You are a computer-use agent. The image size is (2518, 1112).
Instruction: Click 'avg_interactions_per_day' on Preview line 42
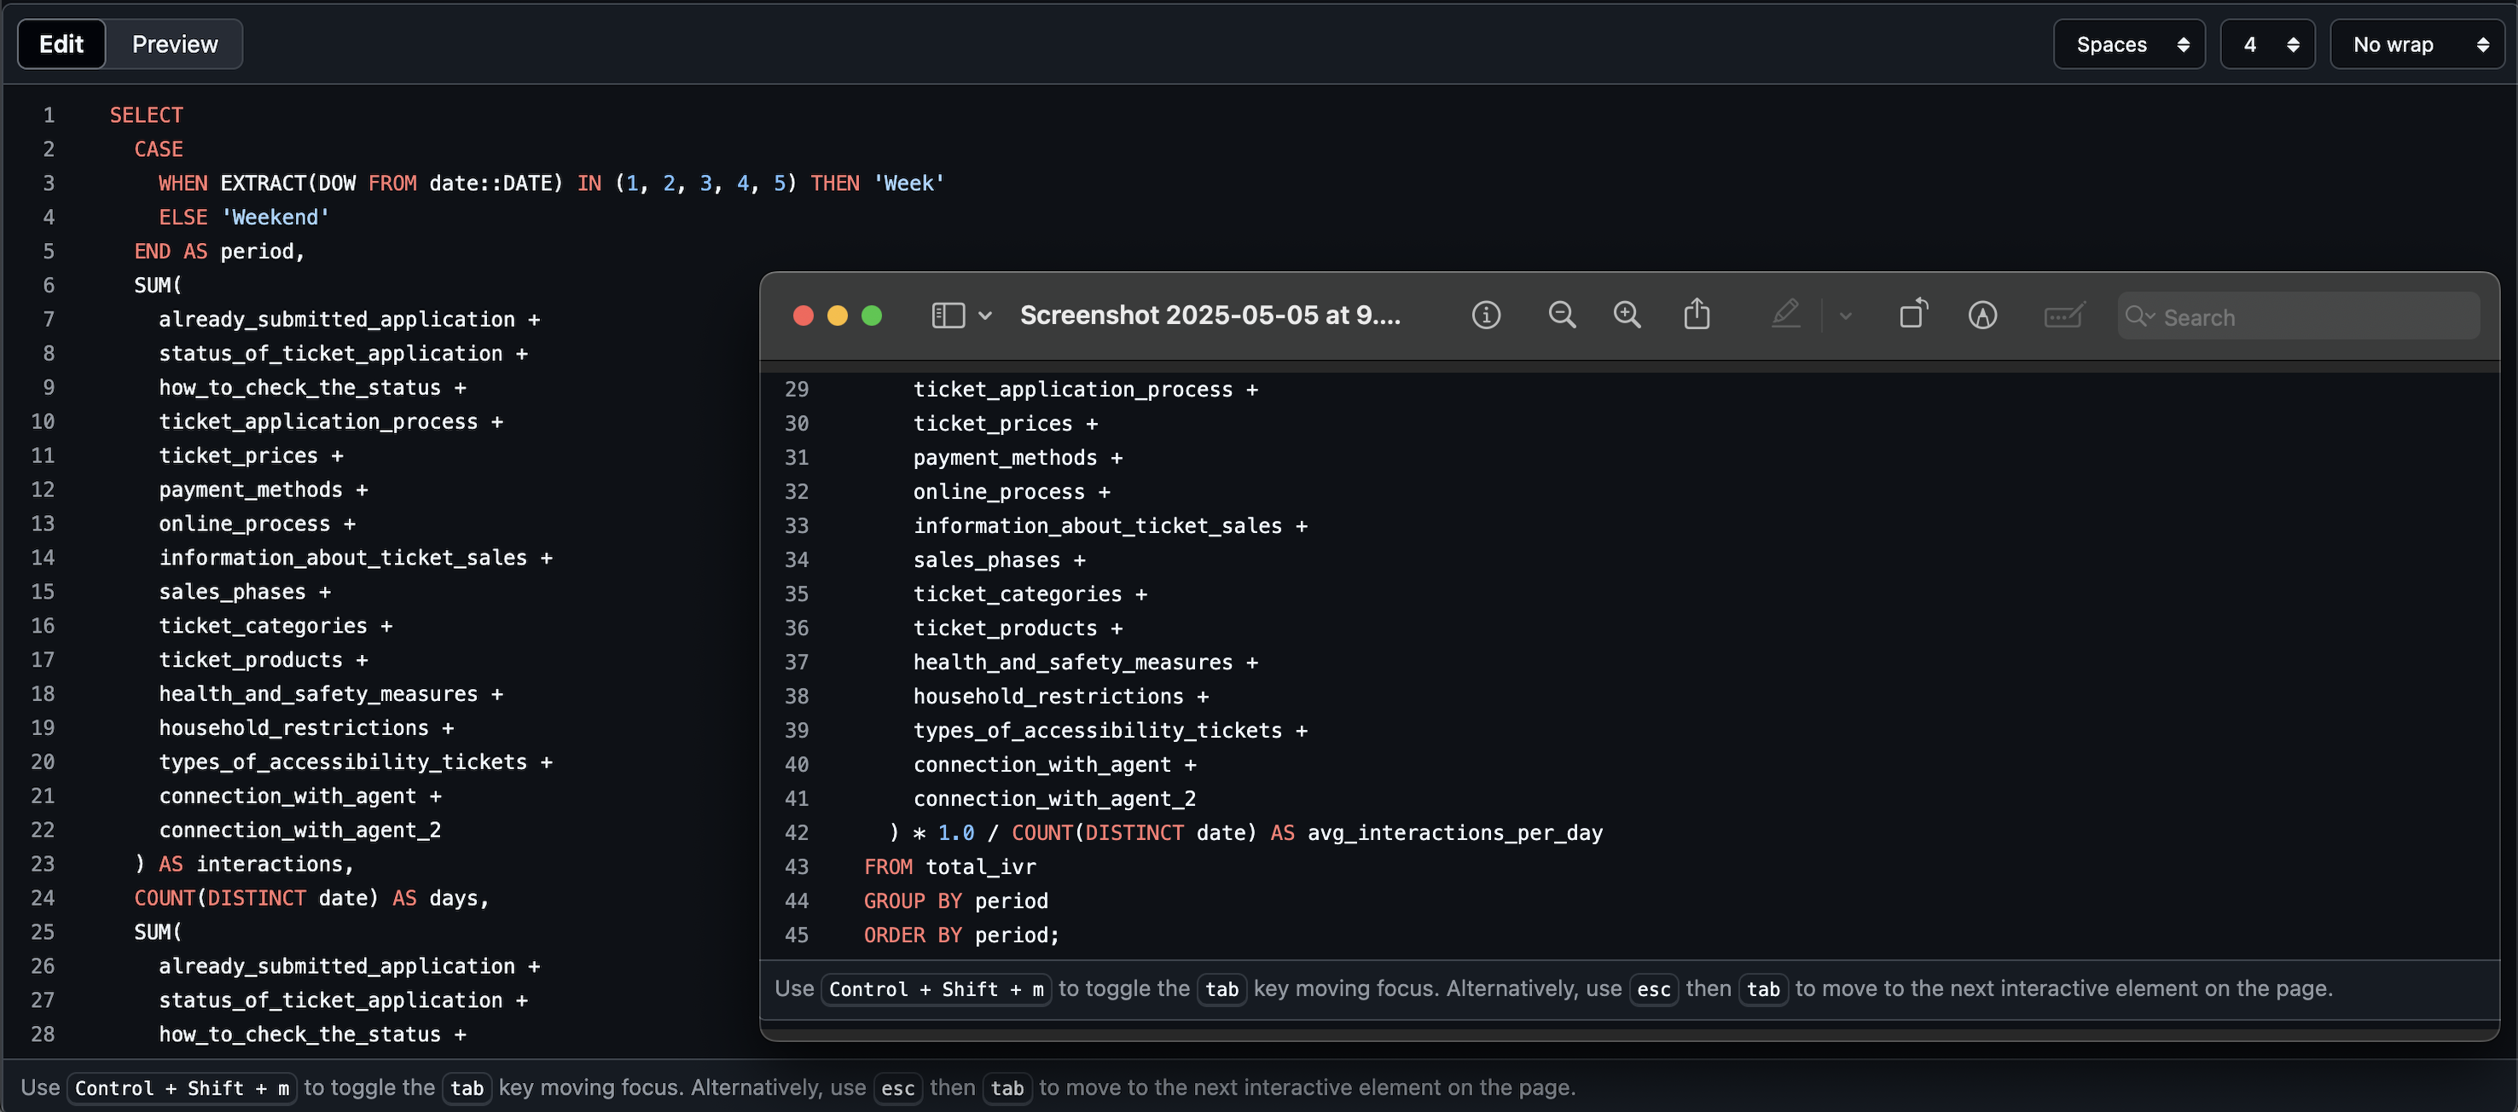point(1454,833)
